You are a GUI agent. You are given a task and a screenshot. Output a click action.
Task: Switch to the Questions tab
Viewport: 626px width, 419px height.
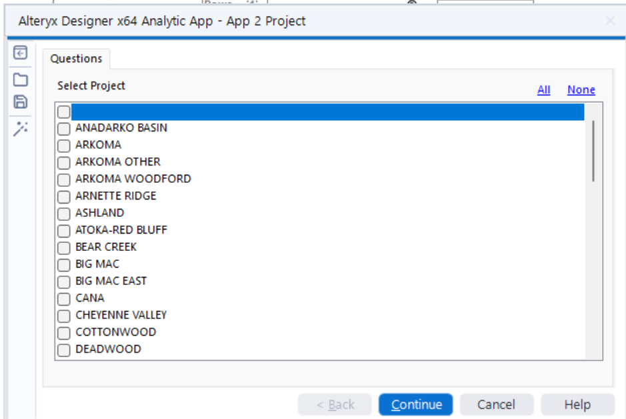click(76, 59)
